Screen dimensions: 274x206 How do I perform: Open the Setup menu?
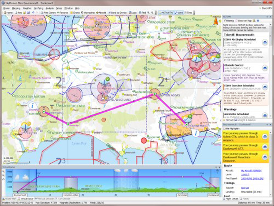[59, 8]
